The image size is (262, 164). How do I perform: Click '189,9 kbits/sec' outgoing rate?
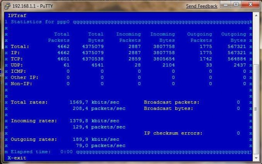pos(96,139)
